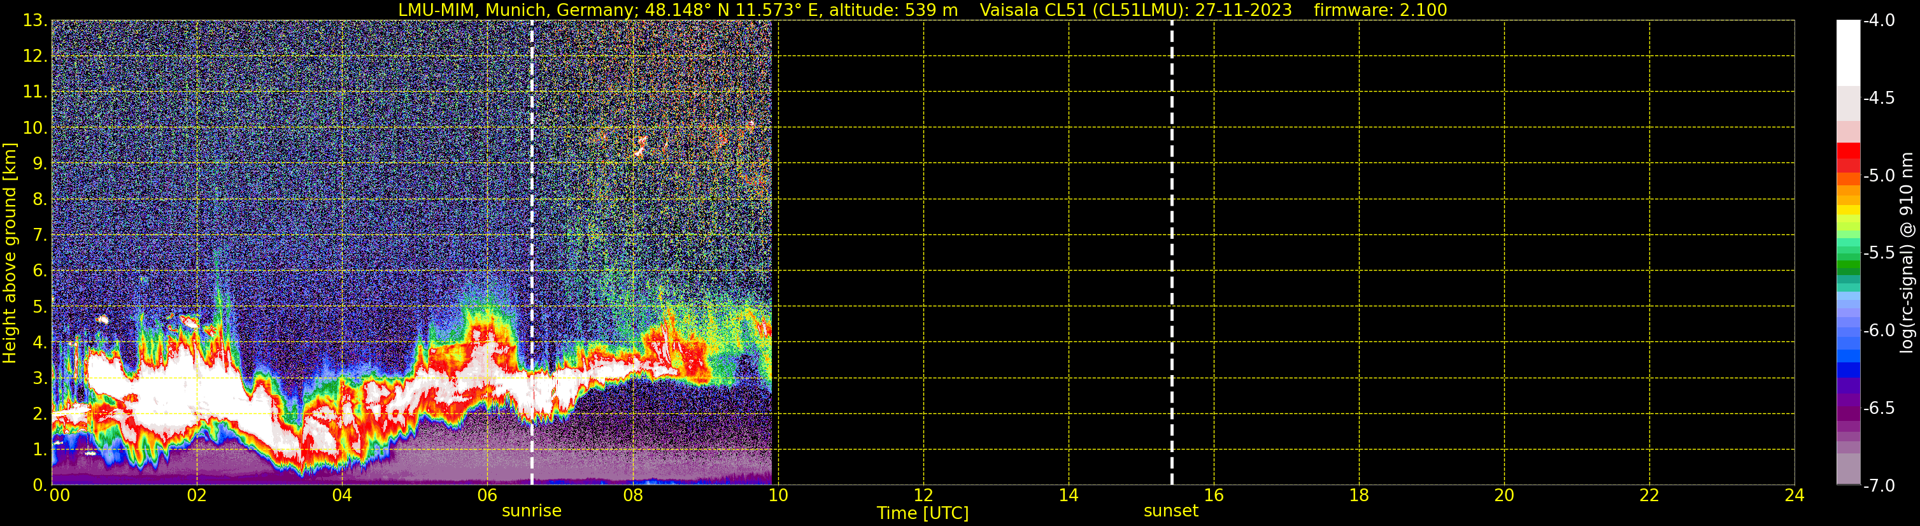Click the '-4.0' colorbar label
Screen dimensions: 1920x526
click(1879, 21)
